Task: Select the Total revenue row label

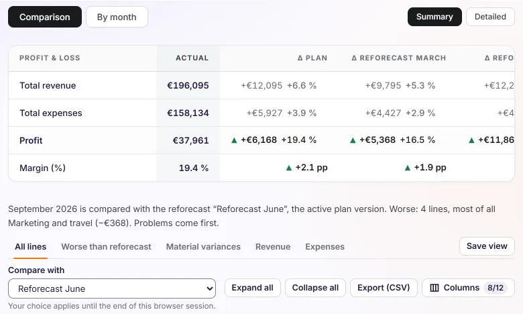Action: point(48,85)
